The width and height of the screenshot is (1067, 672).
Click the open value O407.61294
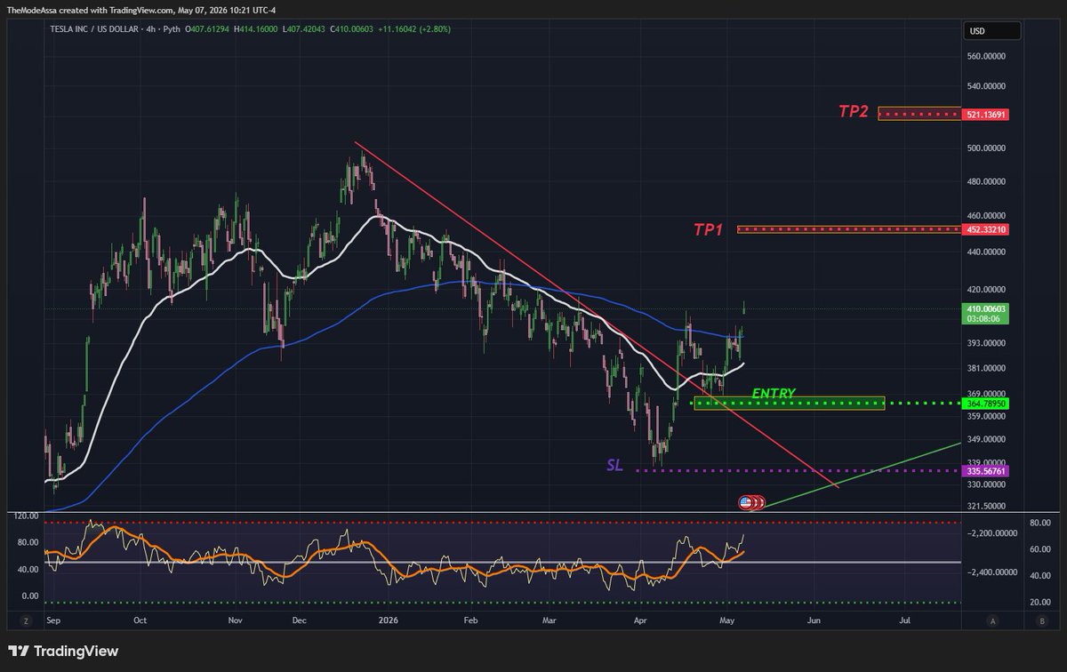point(209,29)
